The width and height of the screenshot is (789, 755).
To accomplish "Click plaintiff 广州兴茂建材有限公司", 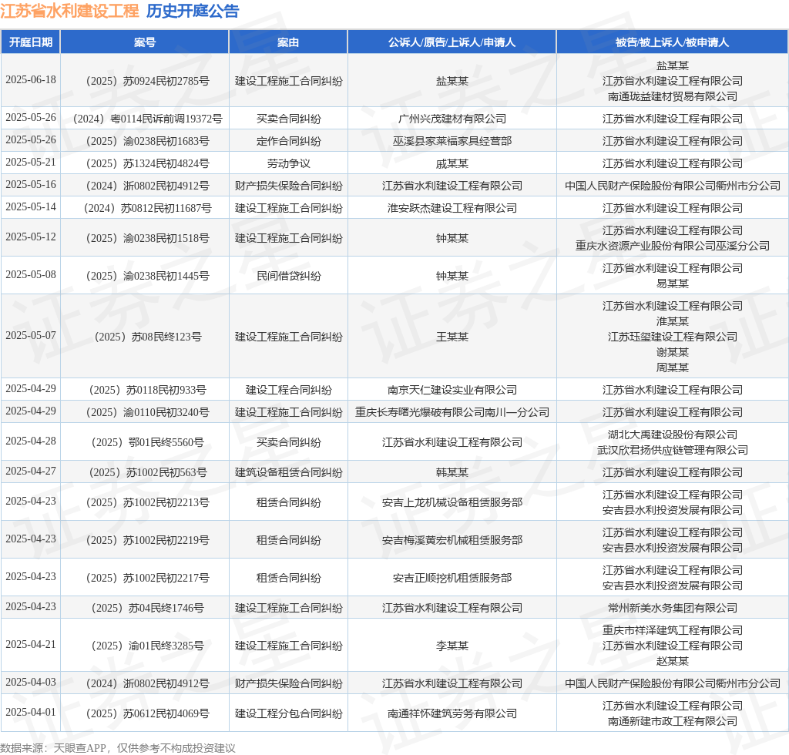I will 452,119.
